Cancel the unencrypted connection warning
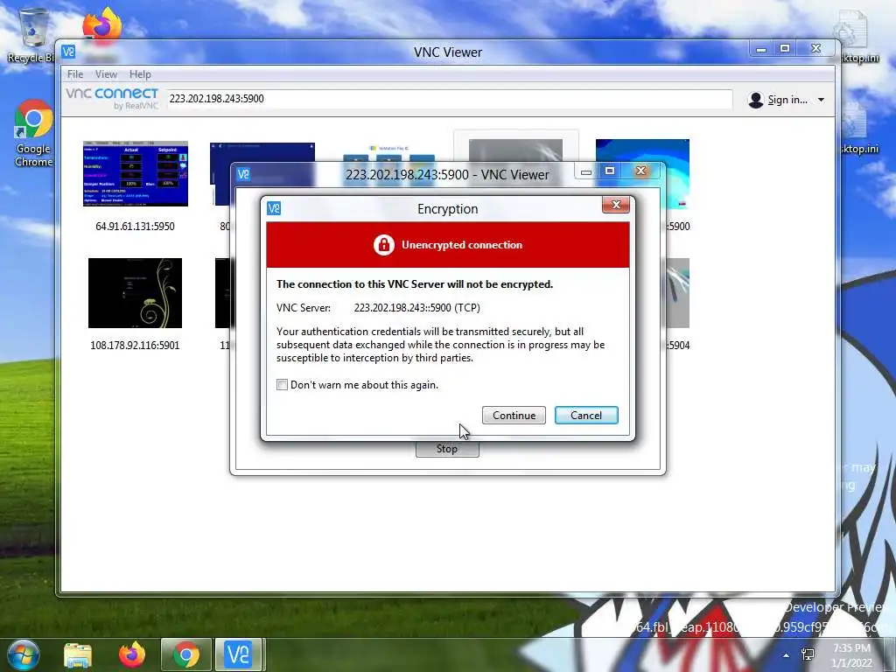896x672 pixels. click(586, 416)
